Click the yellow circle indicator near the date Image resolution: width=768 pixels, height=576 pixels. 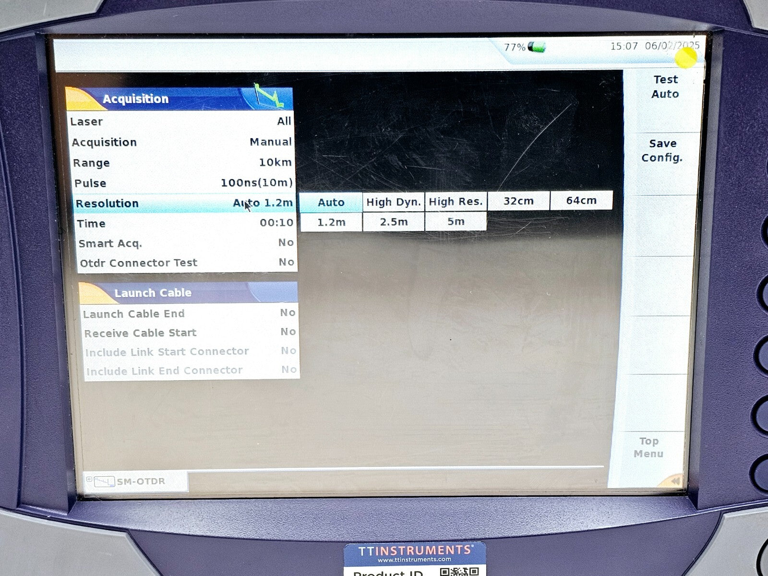685,58
